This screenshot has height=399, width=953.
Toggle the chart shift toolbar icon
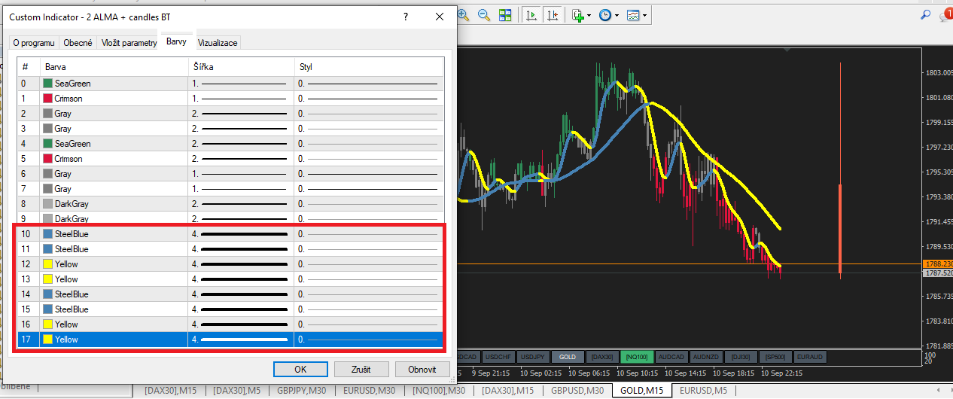(553, 14)
